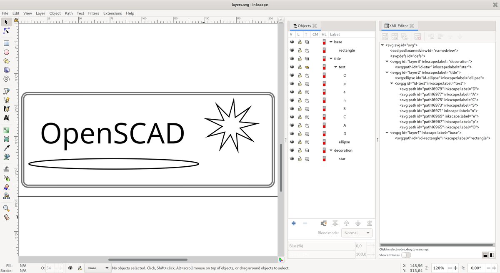Select the 3D Box tool
This screenshot has height=273, width=500.
pyautogui.click(x=6, y=70)
